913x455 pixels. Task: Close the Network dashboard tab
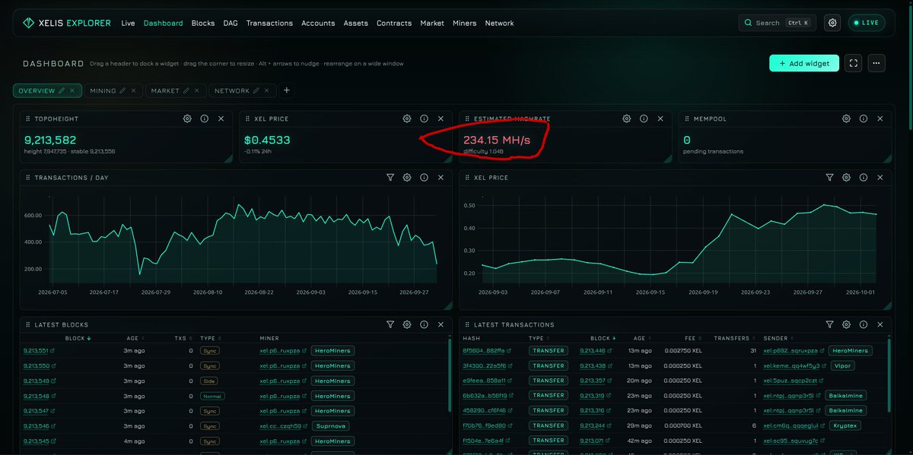click(266, 90)
